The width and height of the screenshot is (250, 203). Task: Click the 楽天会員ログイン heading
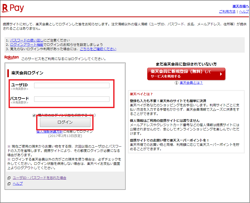click(27, 73)
